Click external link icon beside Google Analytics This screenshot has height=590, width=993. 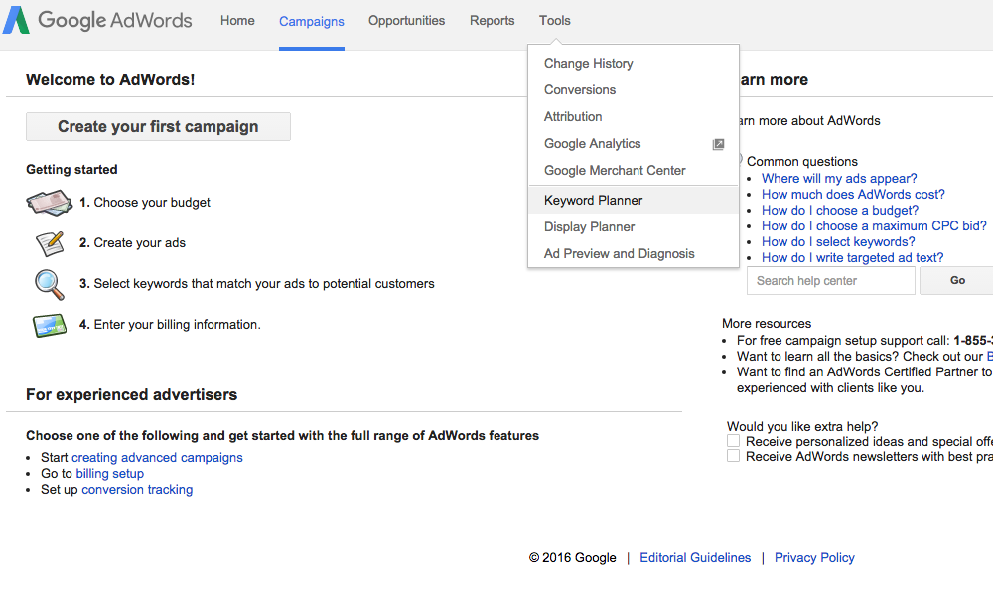[x=718, y=144]
